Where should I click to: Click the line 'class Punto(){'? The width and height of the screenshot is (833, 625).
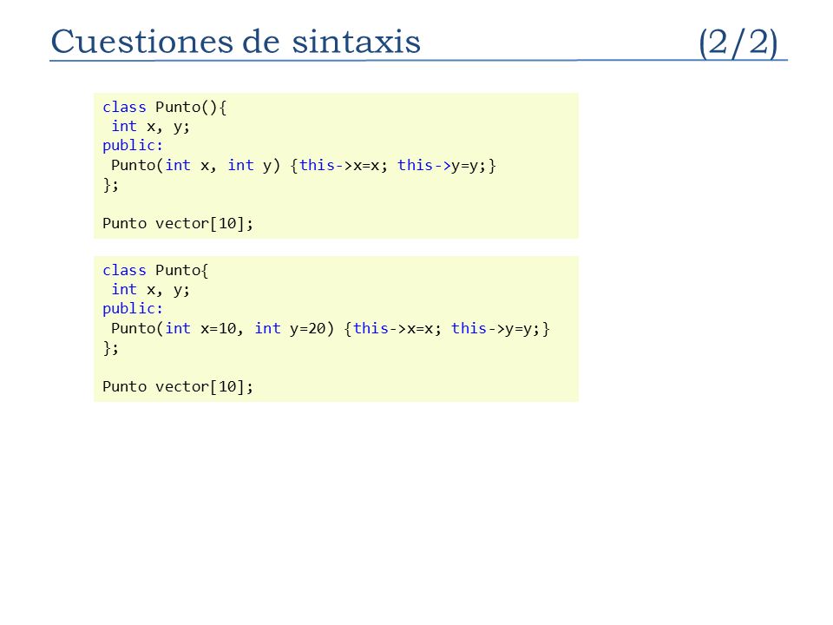pos(165,108)
